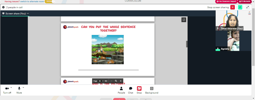Screen dimensions: 255x100
Task: Open Screen share tab more options
Action: 28,14
